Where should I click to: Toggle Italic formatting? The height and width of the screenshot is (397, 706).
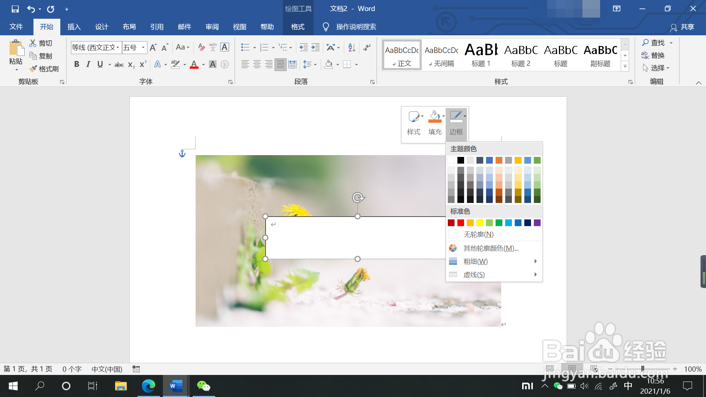point(88,64)
